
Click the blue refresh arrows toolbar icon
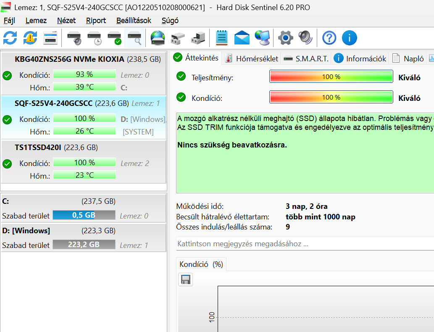(10, 38)
